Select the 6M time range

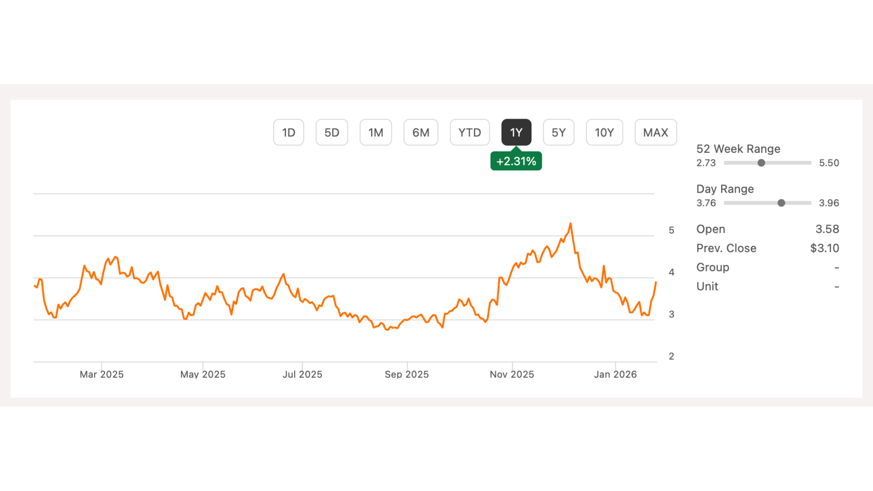coord(421,132)
